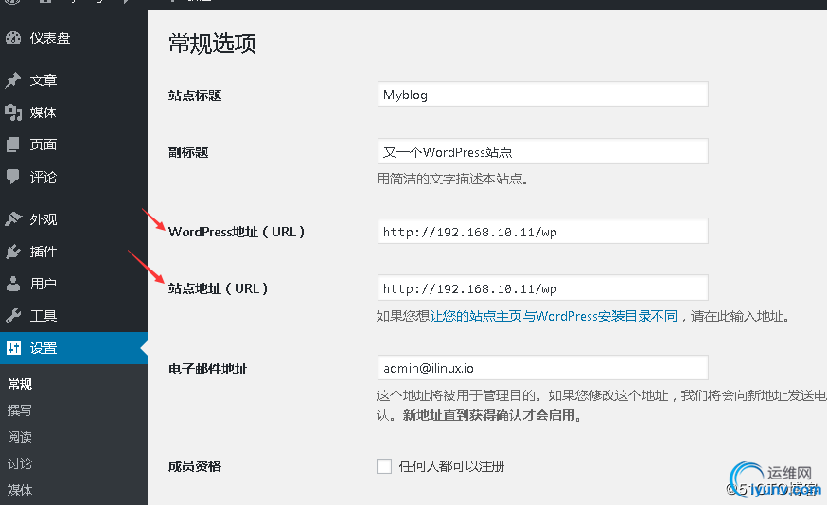Click the 任何人都可以注册 label text
This screenshot has height=505, width=827.
(452, 466)
